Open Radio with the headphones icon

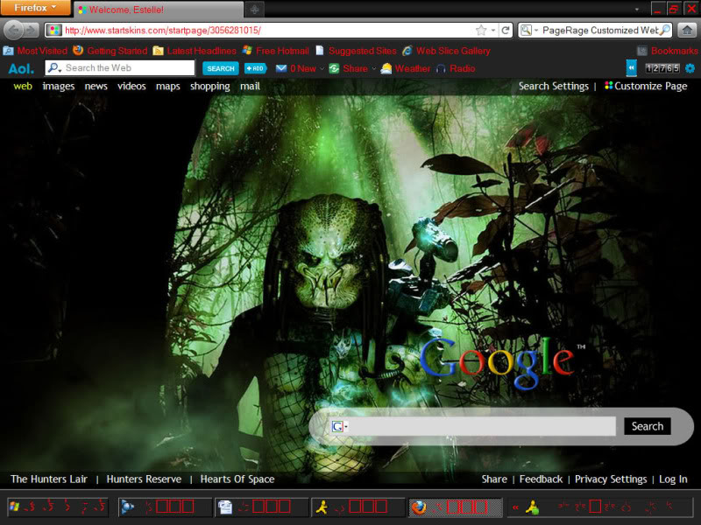(456, 68)
